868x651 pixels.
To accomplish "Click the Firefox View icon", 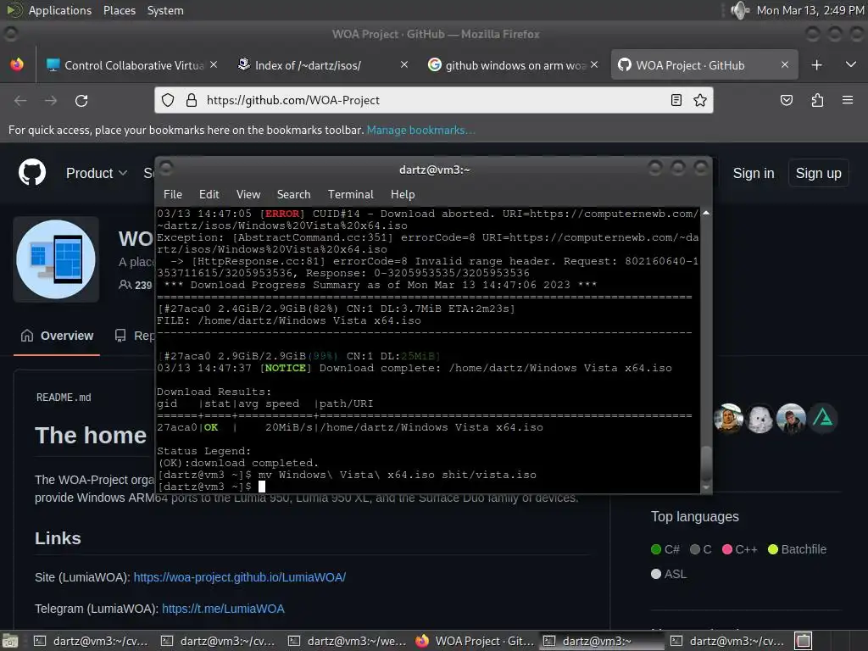I will pyautogui.click(x=17, y=64).
